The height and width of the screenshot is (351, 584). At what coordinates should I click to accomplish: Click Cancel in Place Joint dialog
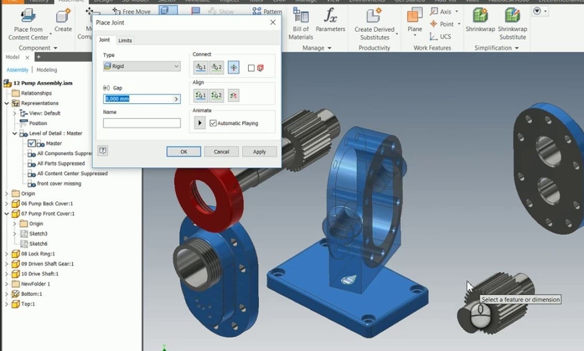pos(221,151)
